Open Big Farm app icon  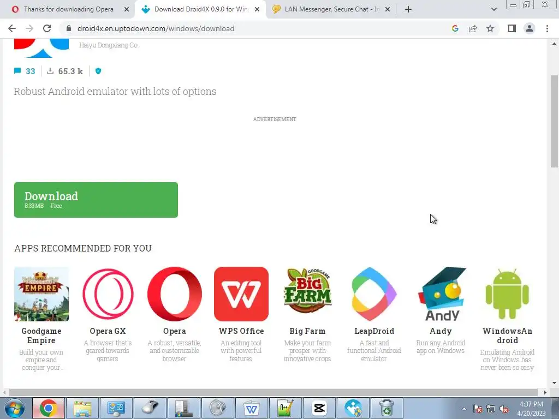308,291
